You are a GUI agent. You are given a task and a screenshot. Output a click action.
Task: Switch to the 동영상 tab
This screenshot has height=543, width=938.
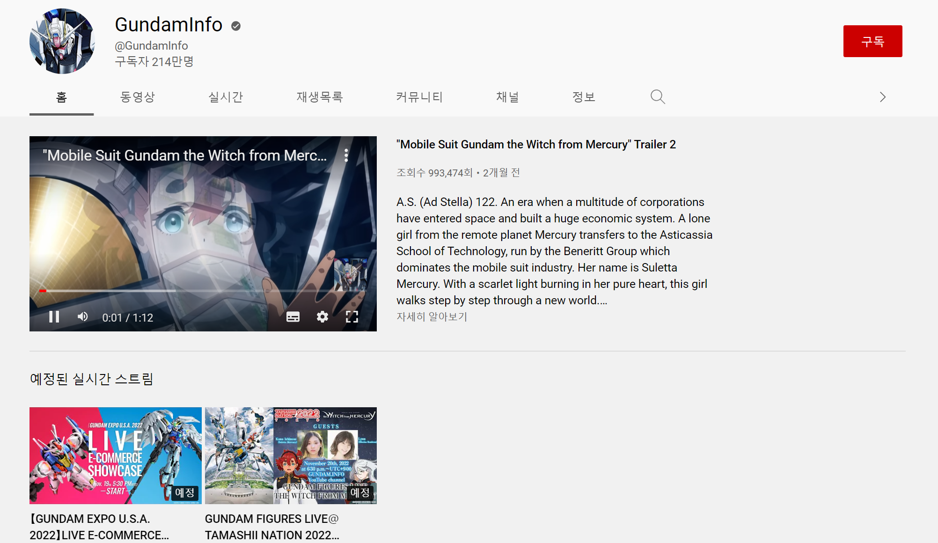point(137,97)
